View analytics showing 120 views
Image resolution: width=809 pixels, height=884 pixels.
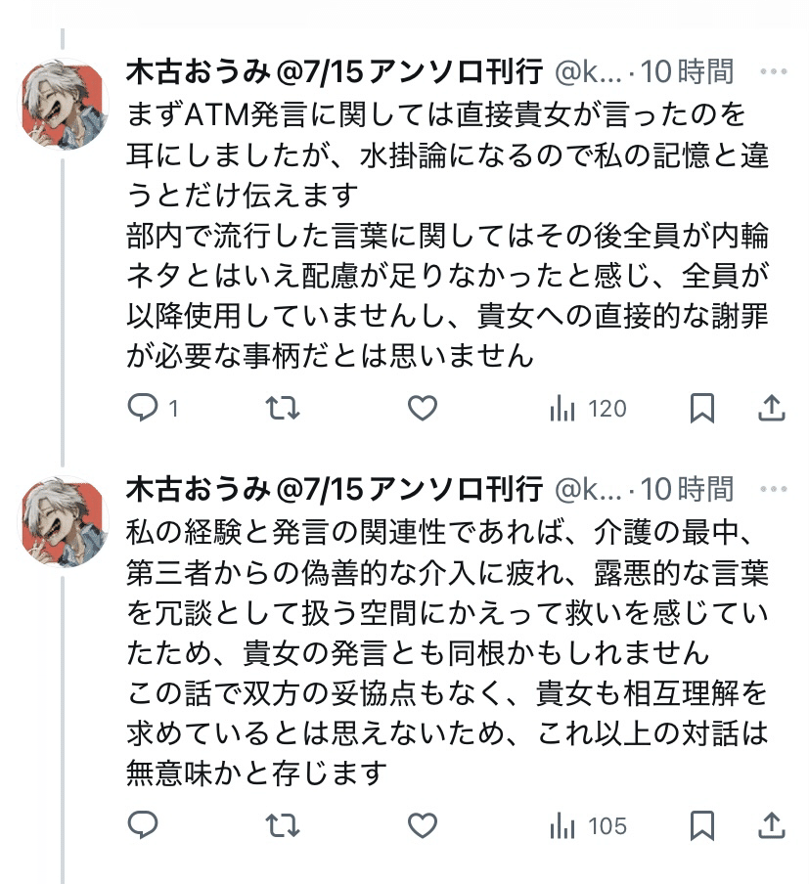[x=587, y=409]
